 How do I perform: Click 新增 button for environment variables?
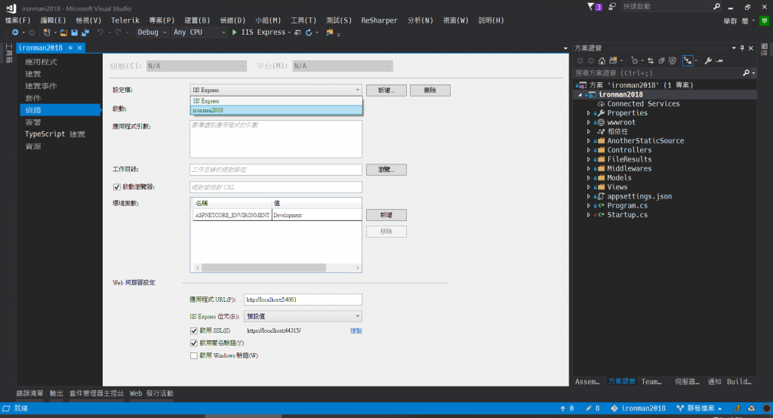(x=386, y=215)
